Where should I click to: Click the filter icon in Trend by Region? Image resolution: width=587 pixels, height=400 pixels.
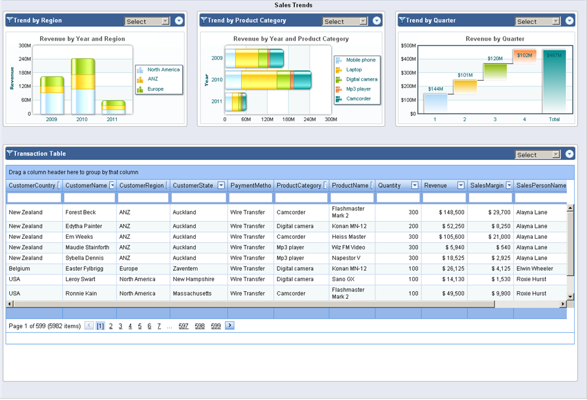tap(10, 20)
